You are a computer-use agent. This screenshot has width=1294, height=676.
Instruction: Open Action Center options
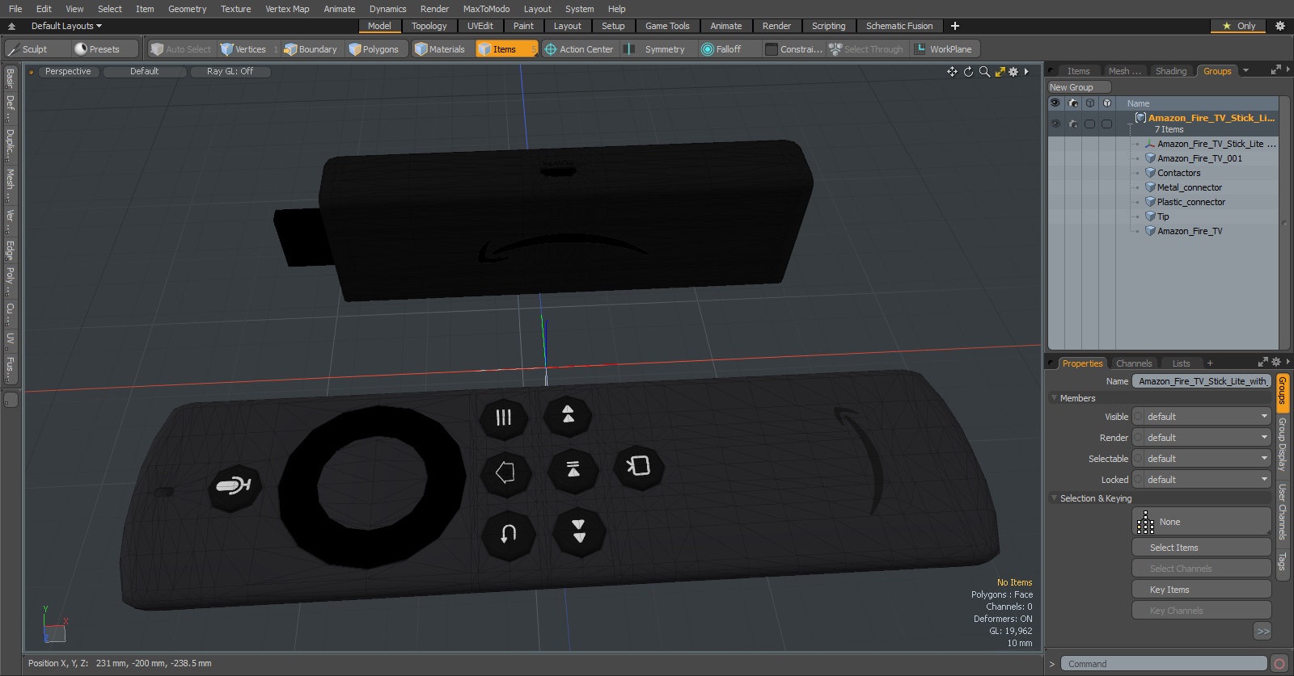click(579, 49)
